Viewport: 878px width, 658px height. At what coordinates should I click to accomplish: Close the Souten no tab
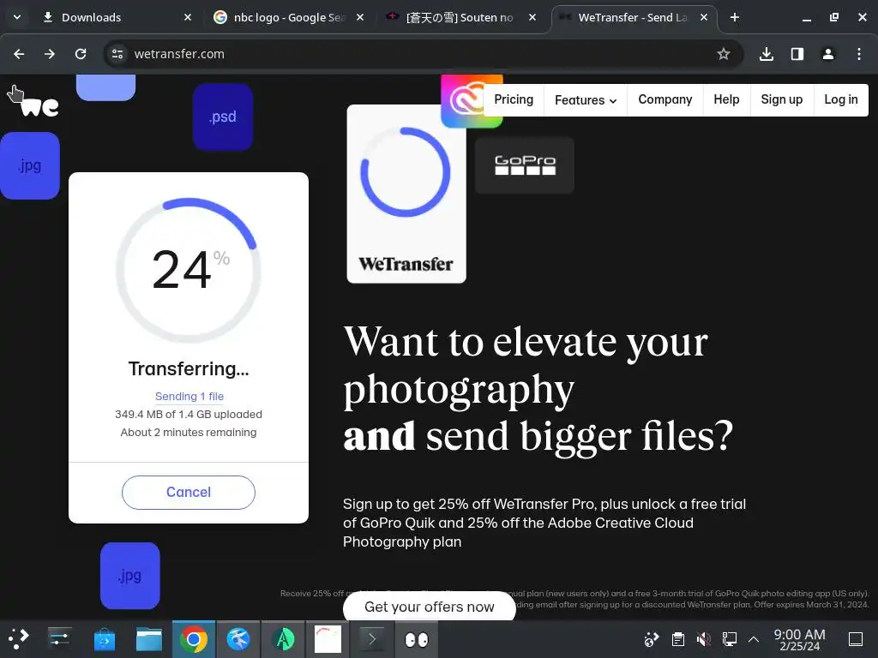click(x=532, y=17)
